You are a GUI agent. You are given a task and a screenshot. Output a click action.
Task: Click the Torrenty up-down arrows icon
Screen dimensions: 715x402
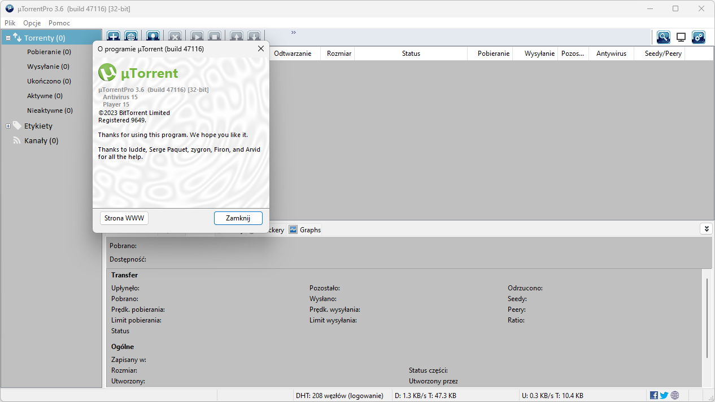[x=17, y=38]
